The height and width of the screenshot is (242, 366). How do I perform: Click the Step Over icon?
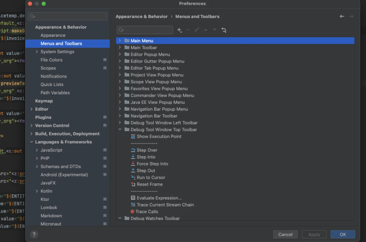click(133, 150)
